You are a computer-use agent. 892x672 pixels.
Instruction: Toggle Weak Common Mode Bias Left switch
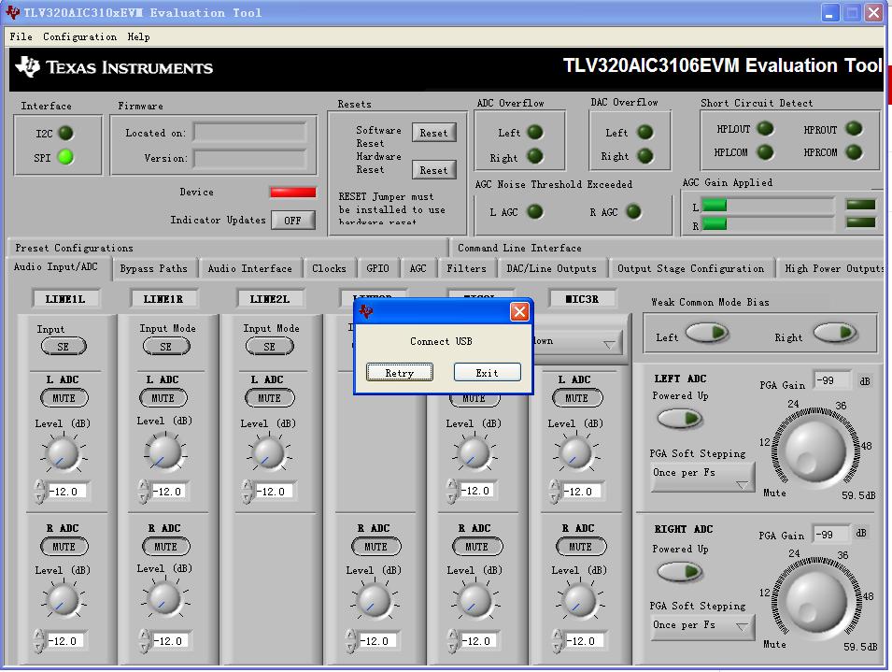[707, 333]
